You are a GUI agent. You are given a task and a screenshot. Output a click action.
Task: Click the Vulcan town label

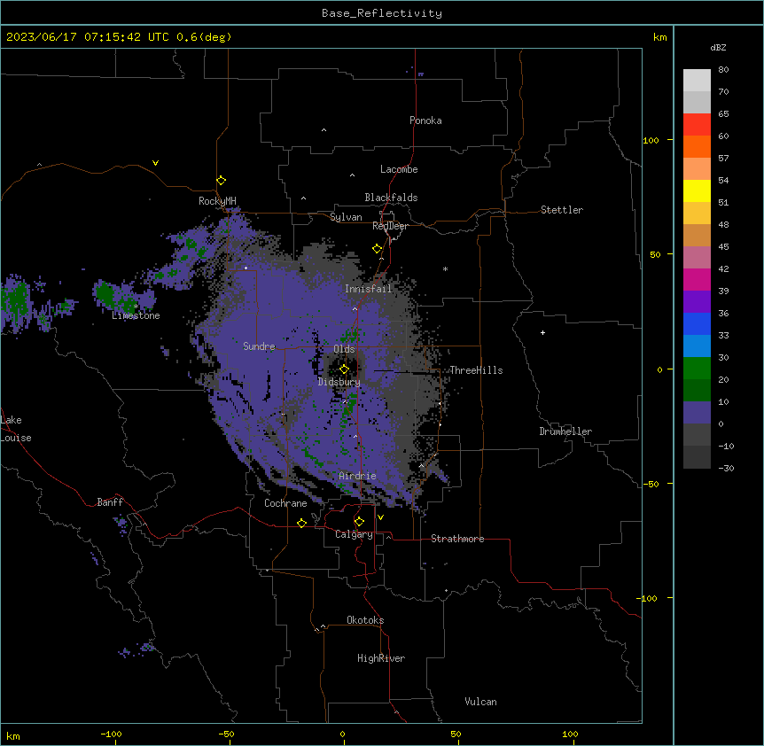[x=481, y=702]
